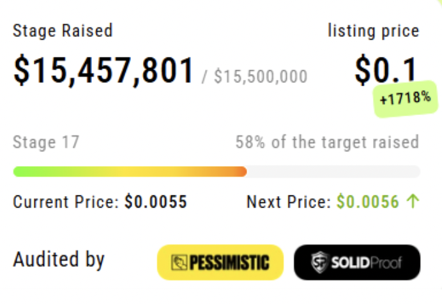This screenshot has height=304, width=442.
Task: Click the +1718% gain badge
Action: tap(405, 99)
